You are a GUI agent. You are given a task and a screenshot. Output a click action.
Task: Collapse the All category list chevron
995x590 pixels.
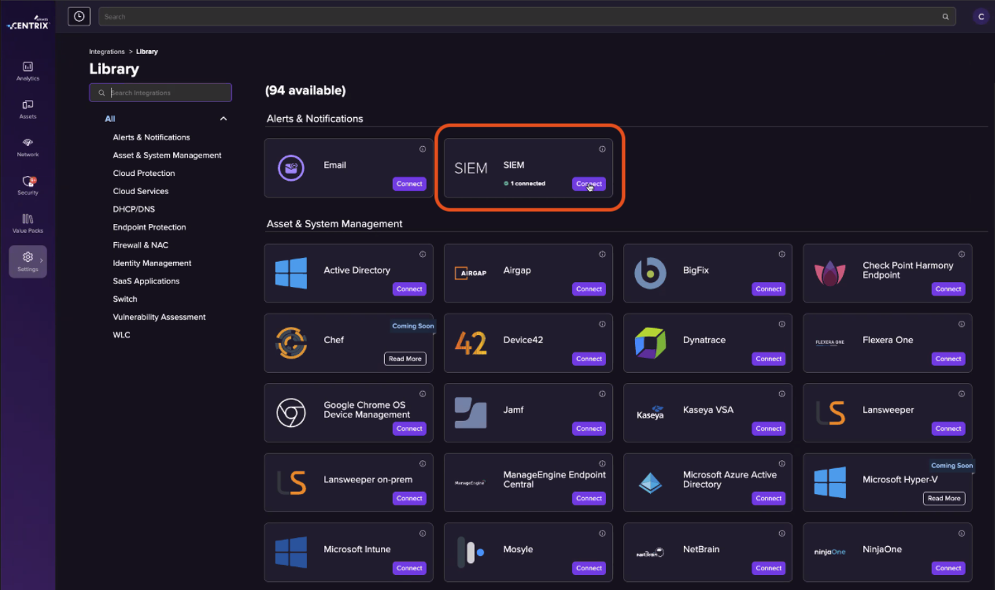point(223,118)
